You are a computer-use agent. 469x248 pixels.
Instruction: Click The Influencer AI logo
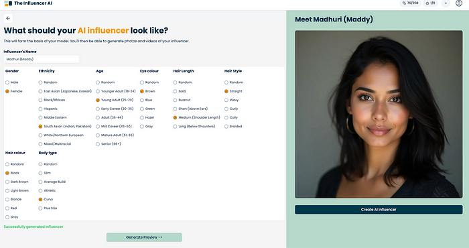[x=28, y=3]
